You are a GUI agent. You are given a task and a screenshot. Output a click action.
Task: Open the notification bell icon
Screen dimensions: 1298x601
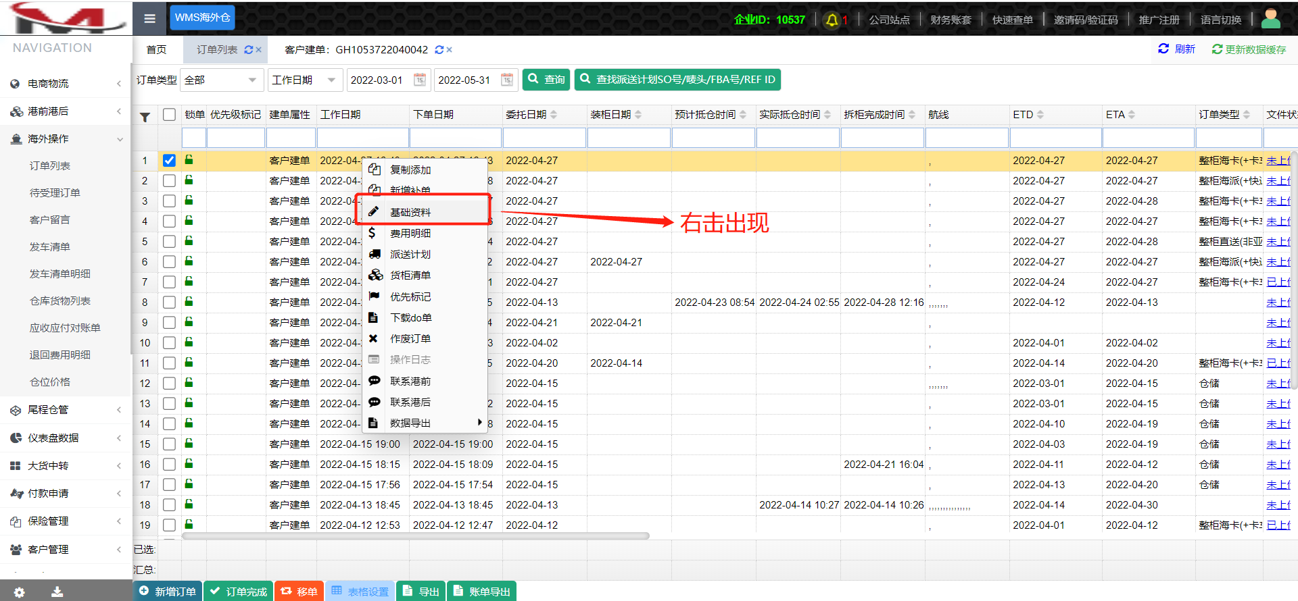(x=832, y=20)
